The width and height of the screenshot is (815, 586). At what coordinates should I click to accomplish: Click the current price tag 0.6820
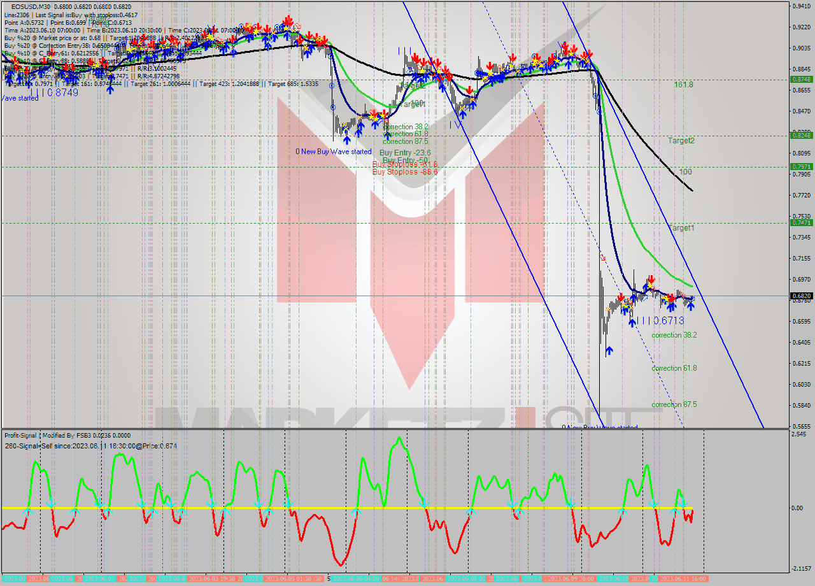[x=800, y=296]
